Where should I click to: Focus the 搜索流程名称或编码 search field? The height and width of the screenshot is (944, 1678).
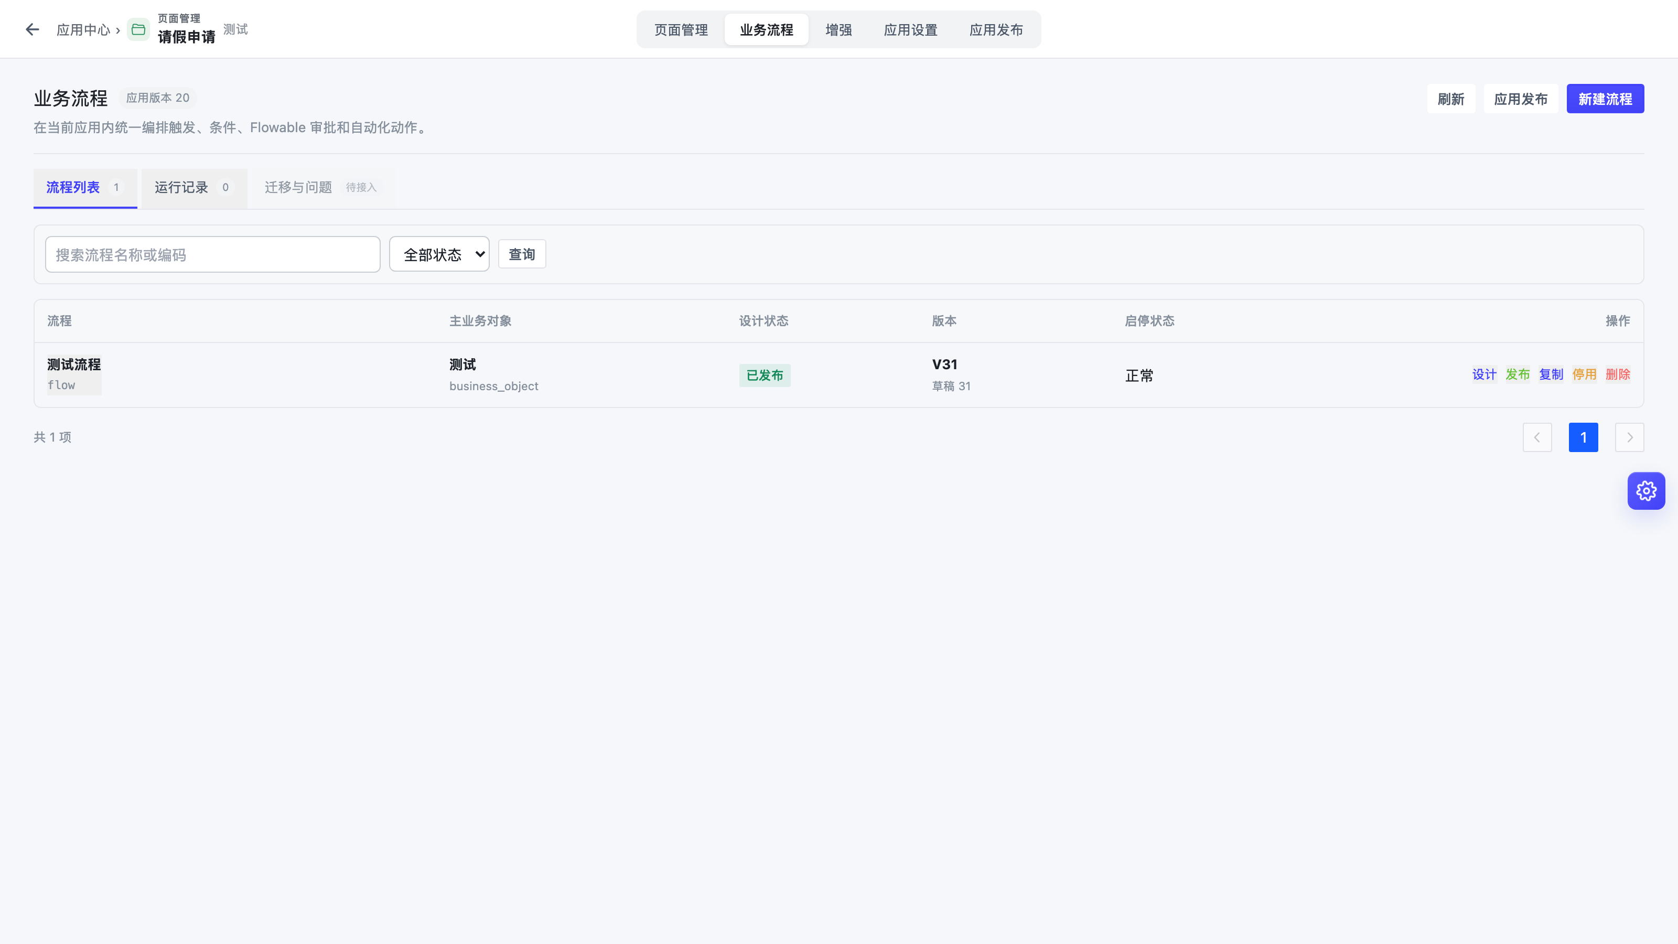point(212,254)
